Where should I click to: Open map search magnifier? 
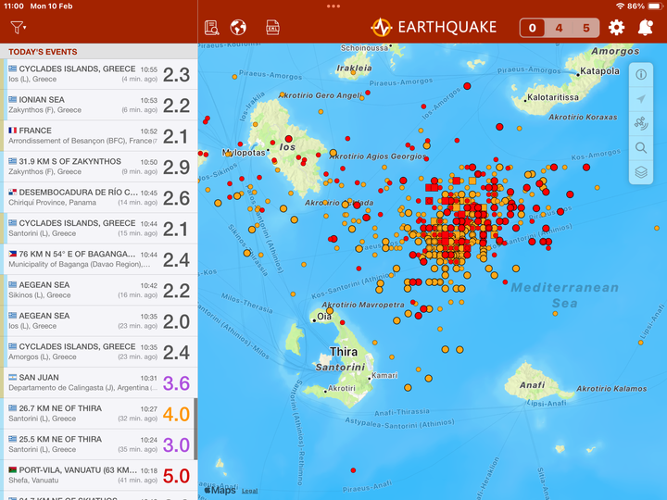[641, 147]
